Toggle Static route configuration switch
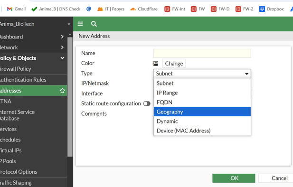Screen dimensions: 293x187 pos(147,103)
